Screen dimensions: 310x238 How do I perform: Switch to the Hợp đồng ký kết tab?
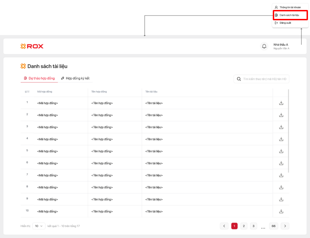[75, 78]
